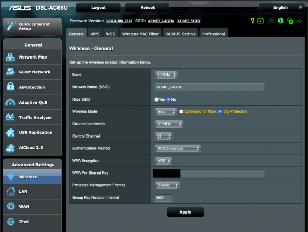
Task: Open the AiProtection section
Action: 31,87
